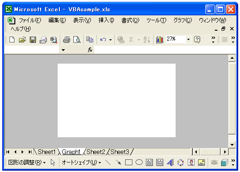Screen dimensions: 240x172
Task: Open the Print Preview icon
Action: click(x=77, y=40)
